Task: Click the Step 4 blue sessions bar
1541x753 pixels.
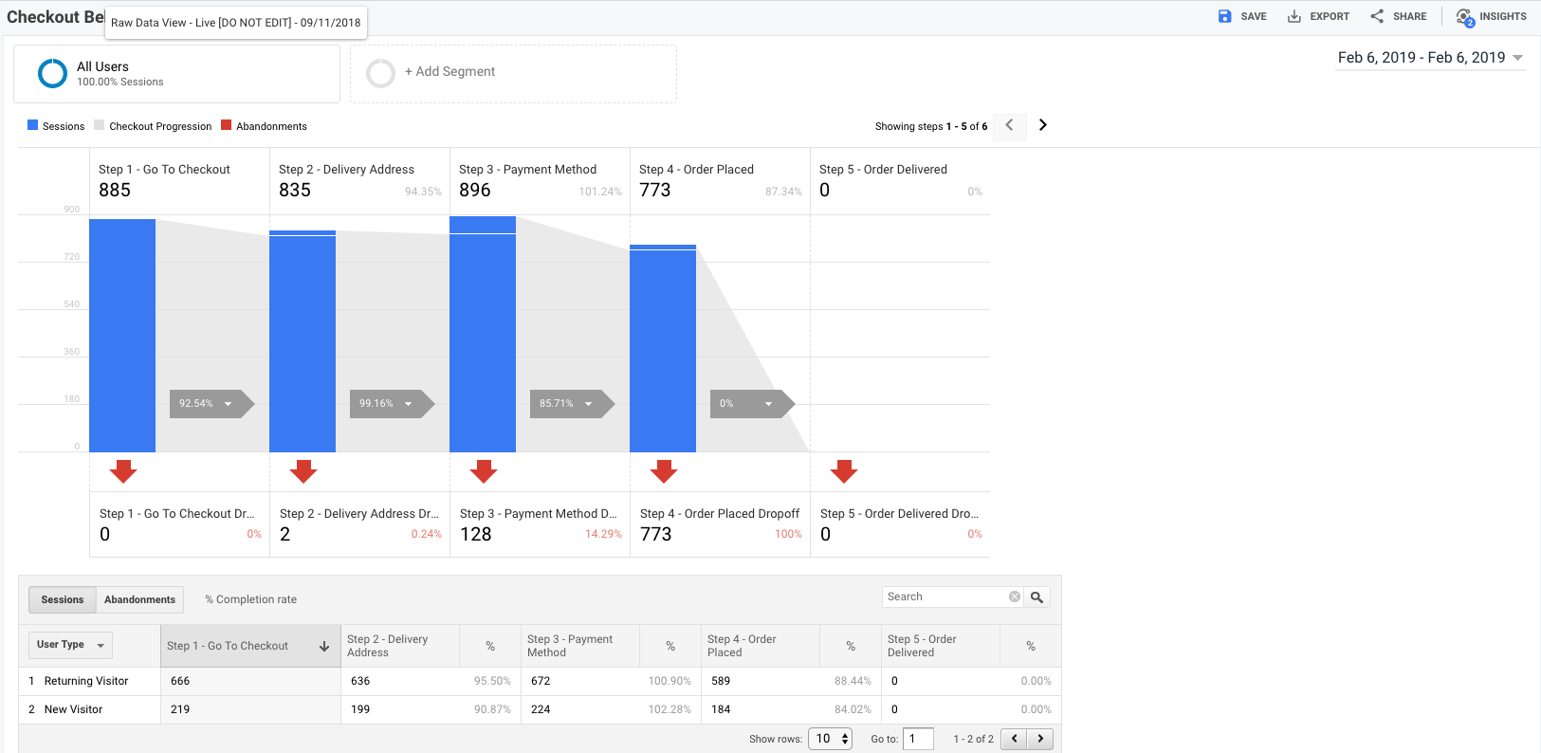Action: click(x=663, y=348)
